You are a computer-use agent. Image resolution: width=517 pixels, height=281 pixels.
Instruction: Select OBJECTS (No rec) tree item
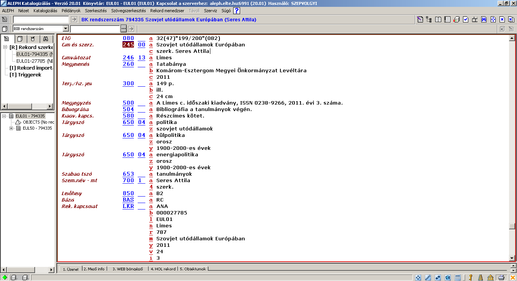(38, 122)
